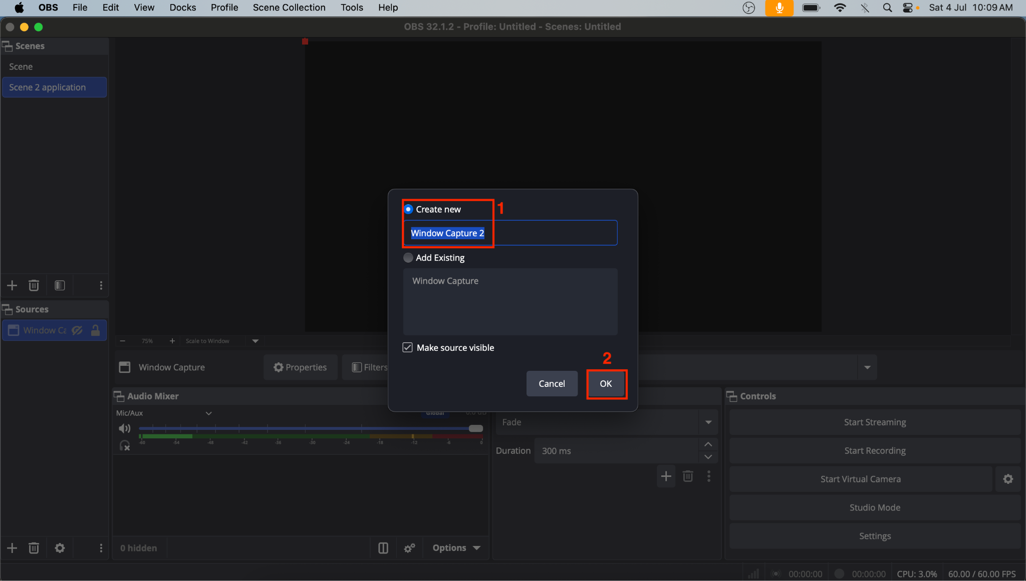
Task: Open window selector dropdown in source toolbar
Action: click(x=867, y=367)
